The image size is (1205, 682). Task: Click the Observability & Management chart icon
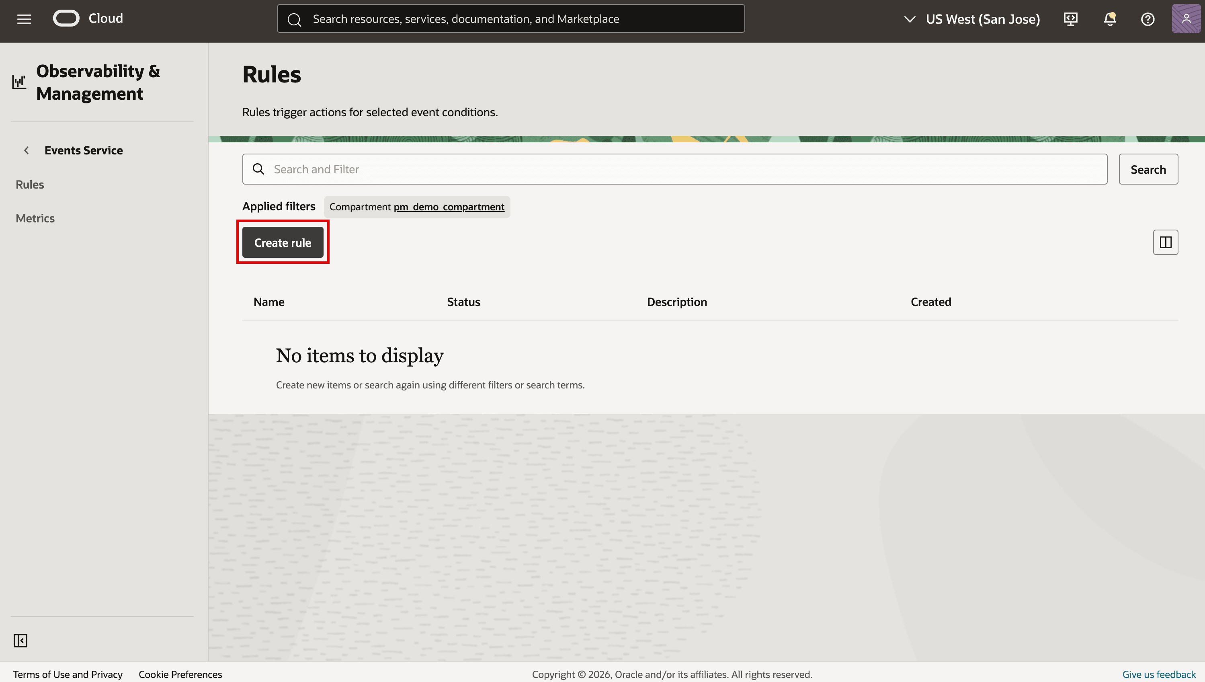19,82
